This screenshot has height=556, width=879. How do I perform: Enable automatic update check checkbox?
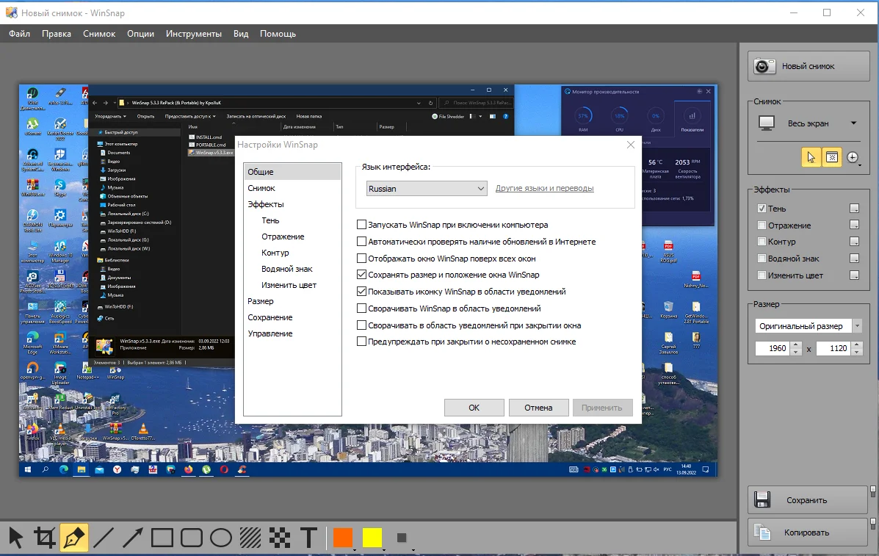pos(361,242)
